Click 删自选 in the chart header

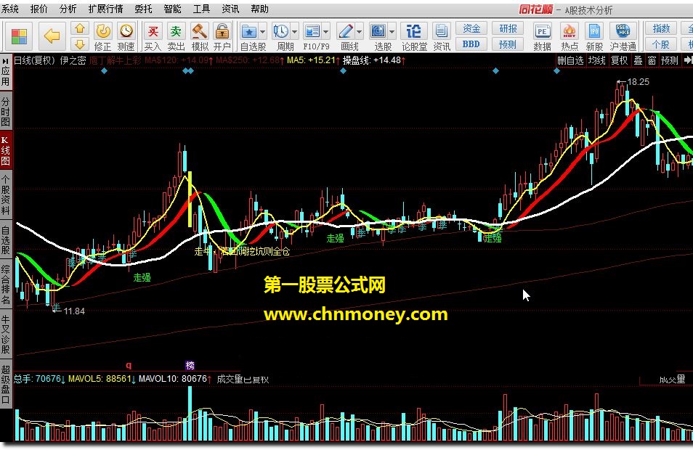tap(570, 60)
